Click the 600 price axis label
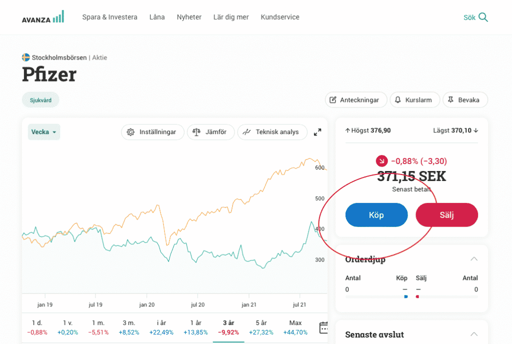 [319, 168]
